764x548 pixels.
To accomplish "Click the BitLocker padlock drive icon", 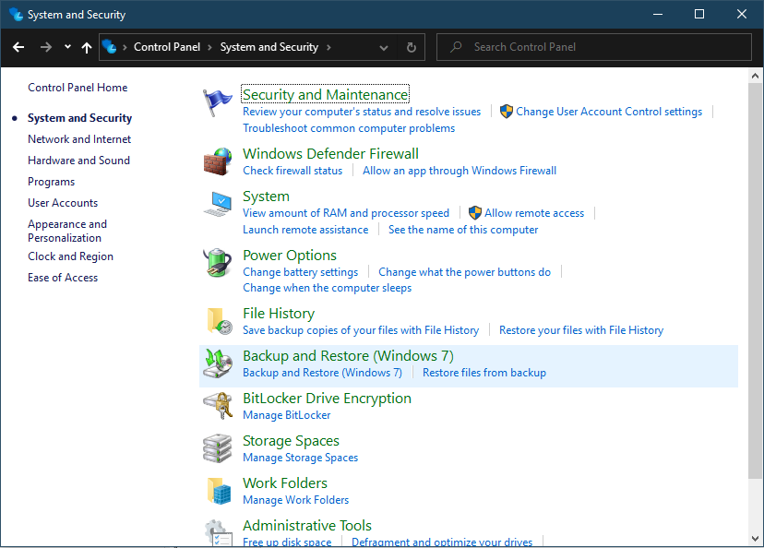I will pos(218,405).
